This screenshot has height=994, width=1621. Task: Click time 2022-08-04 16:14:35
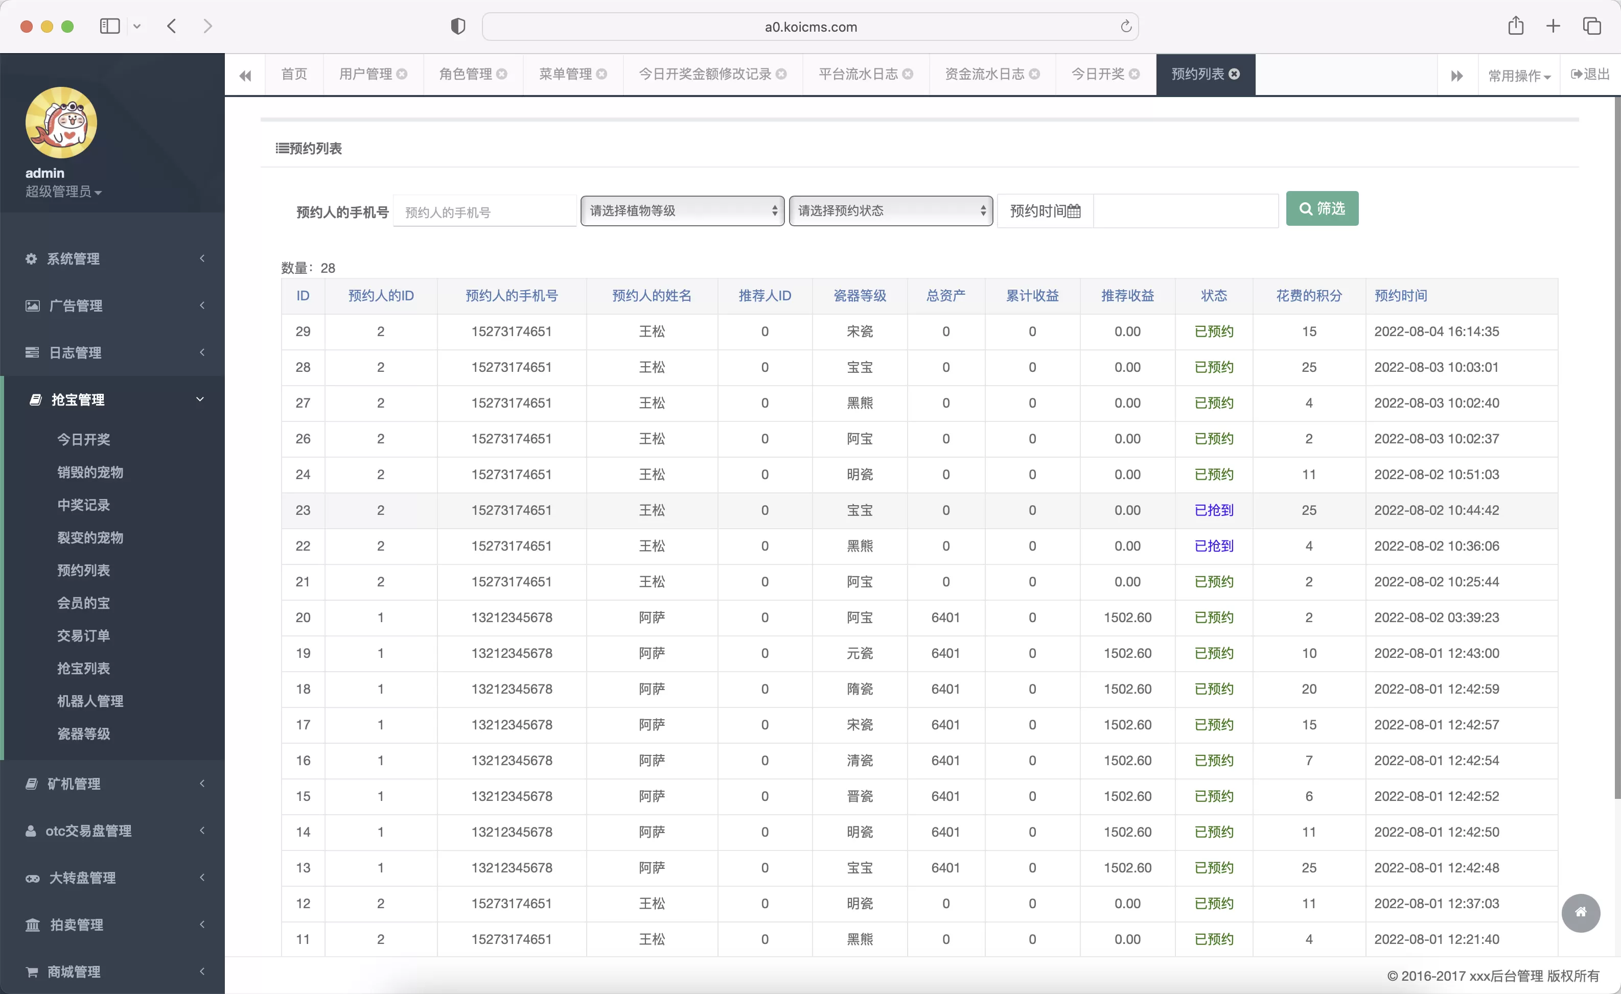pyautogui.click(x=1437, y=332)
